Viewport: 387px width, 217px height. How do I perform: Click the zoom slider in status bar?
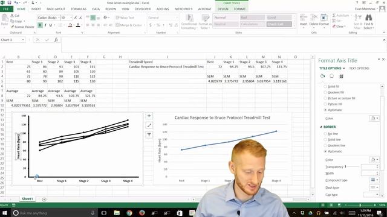pos(360,205)
